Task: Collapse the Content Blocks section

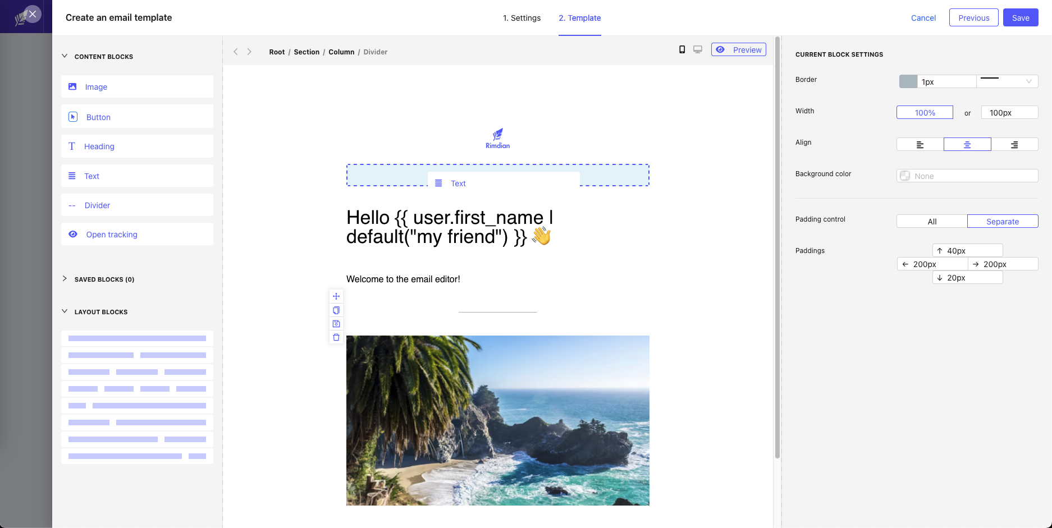Action: coord(65,56)
